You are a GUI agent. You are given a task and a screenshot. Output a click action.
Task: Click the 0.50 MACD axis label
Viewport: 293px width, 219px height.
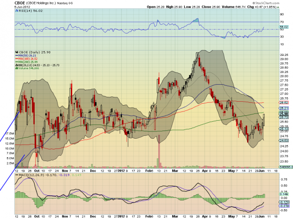(x=284, y=186)
